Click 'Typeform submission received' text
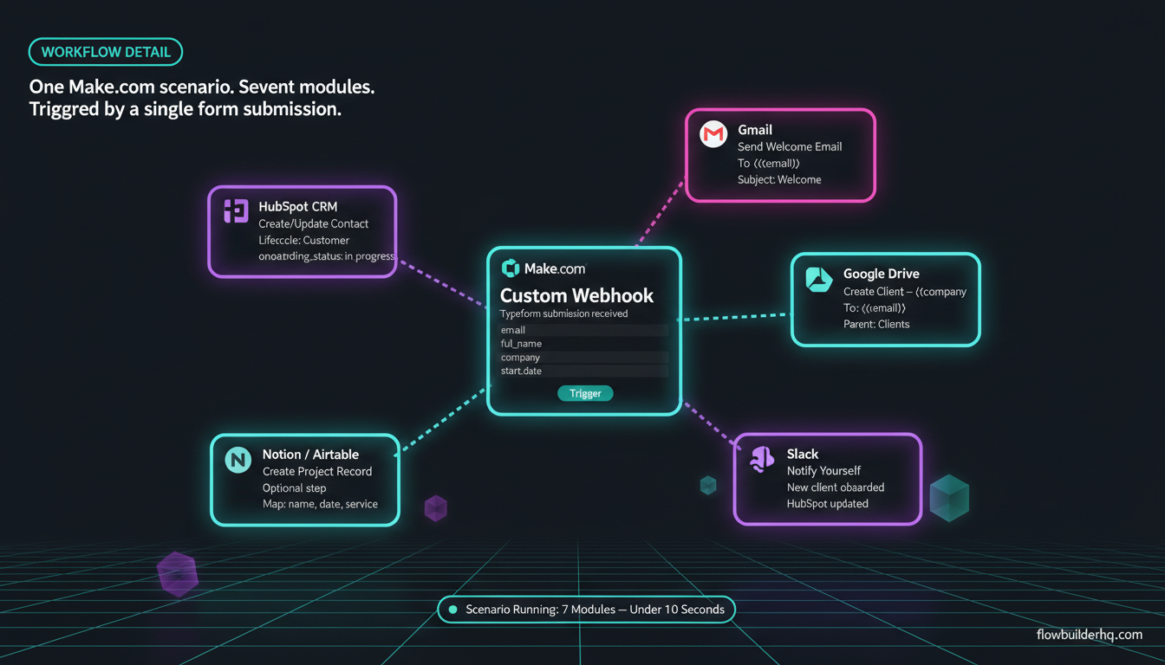 click(x=563, y=313)
